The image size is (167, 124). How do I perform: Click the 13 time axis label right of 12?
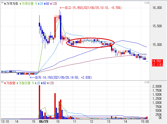click(109, 121)
